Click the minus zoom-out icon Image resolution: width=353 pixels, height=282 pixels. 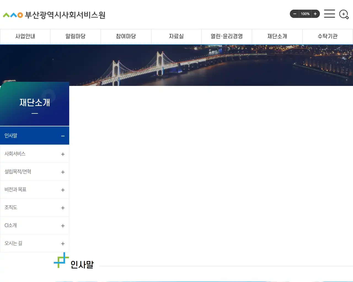click(x=295, y=14)
